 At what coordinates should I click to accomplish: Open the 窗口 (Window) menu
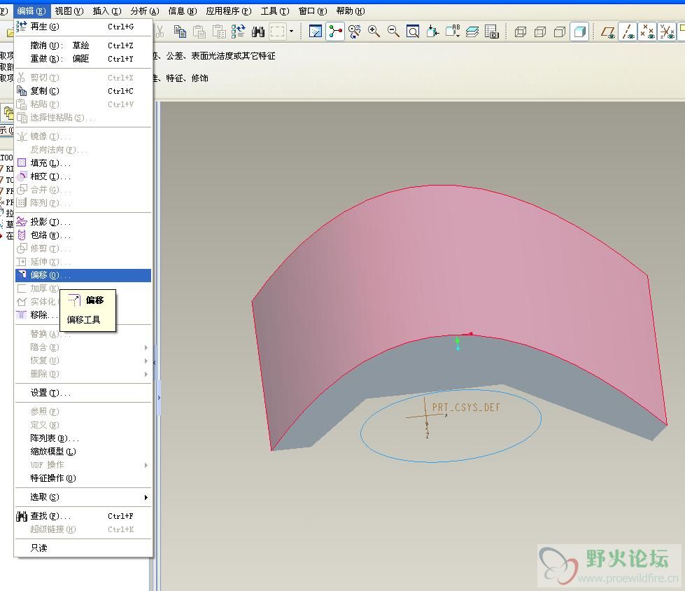pos(313,11)
